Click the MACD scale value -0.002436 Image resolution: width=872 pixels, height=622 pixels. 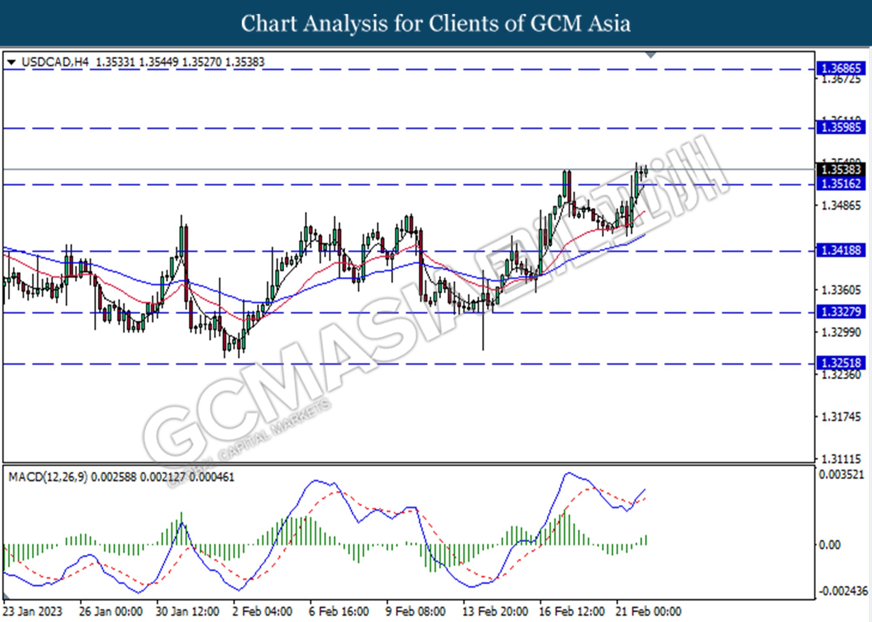click(x=843, y=592)
